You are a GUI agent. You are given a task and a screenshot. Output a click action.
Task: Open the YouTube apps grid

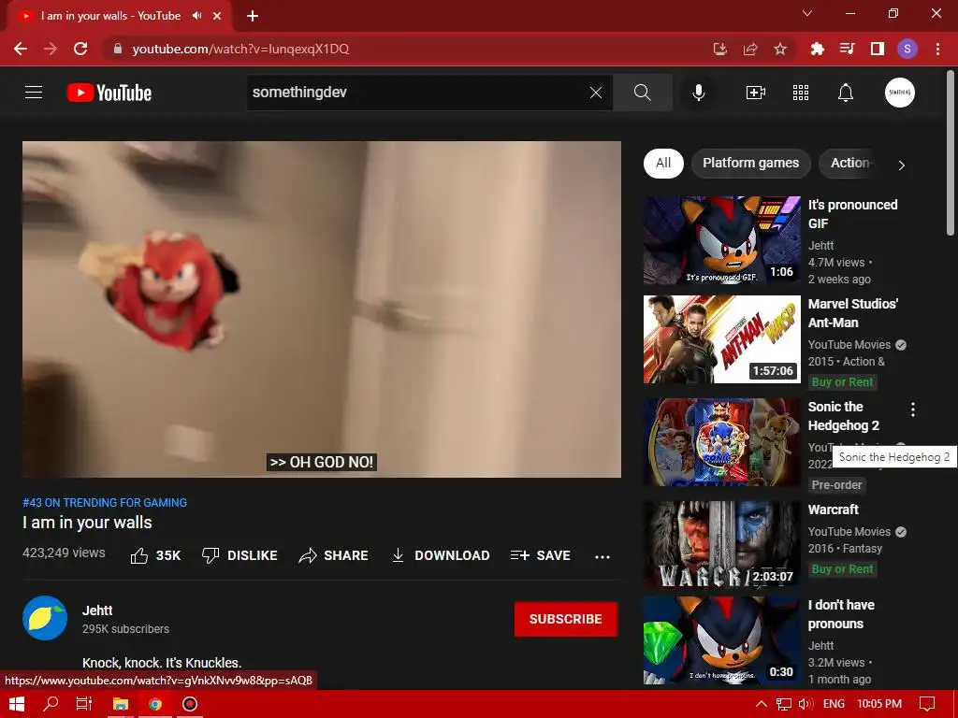(801, 93)
